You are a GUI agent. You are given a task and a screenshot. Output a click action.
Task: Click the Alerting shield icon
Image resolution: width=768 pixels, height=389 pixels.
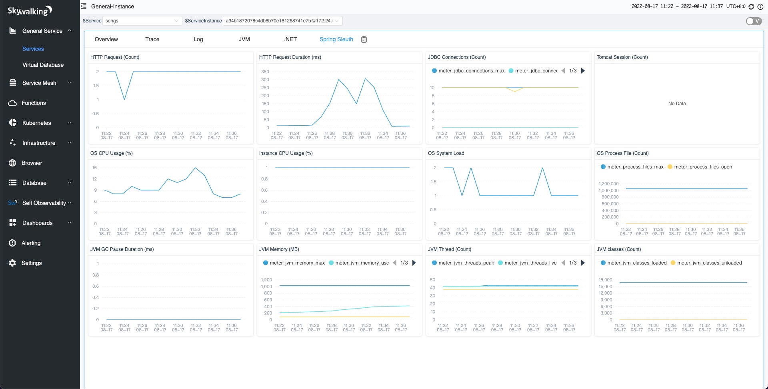click(12, 243)
